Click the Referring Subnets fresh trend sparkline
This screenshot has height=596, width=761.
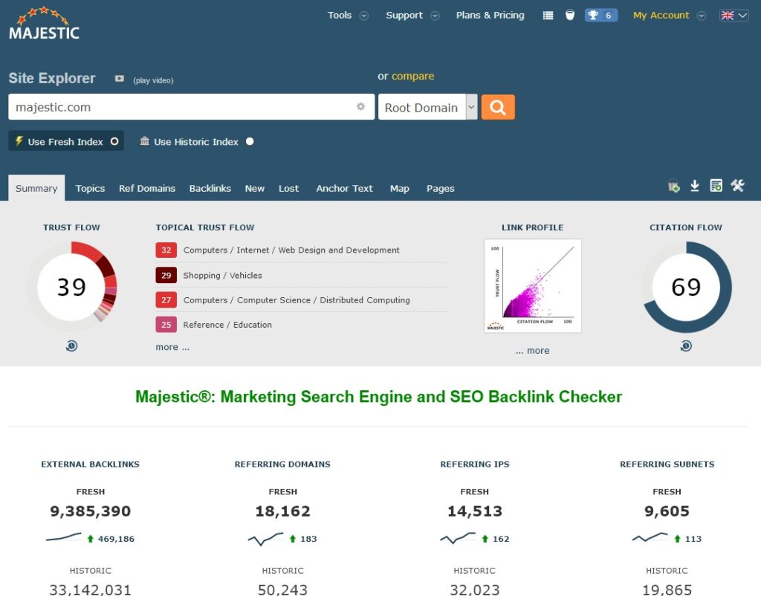pos(650,537)
